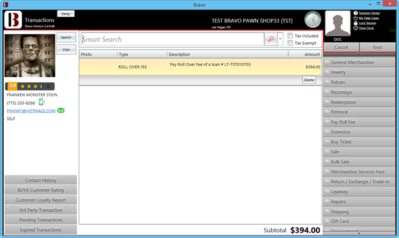Select Reconsign transaction type

point(359,92)
